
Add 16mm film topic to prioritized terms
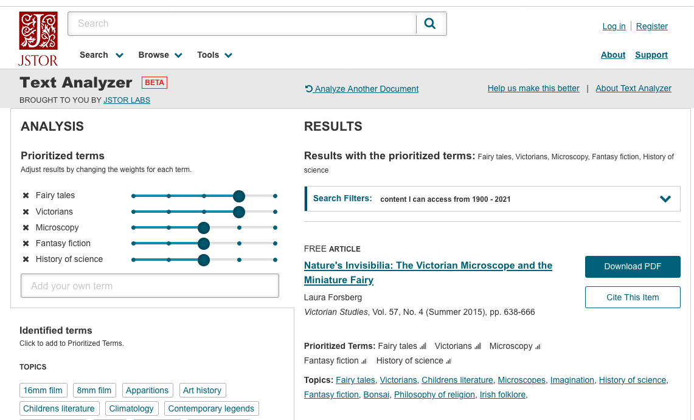(43, 390)
